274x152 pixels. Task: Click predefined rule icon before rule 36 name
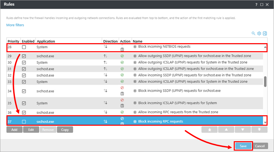pos(135,112)
